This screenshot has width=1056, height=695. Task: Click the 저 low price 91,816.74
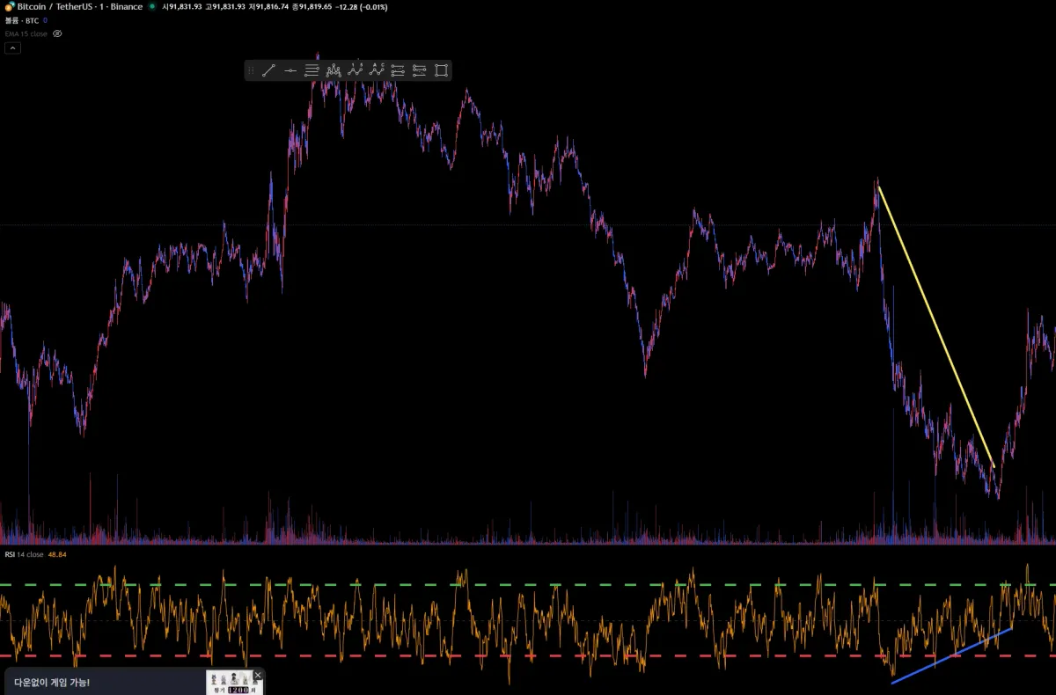(x=268, y=6)
